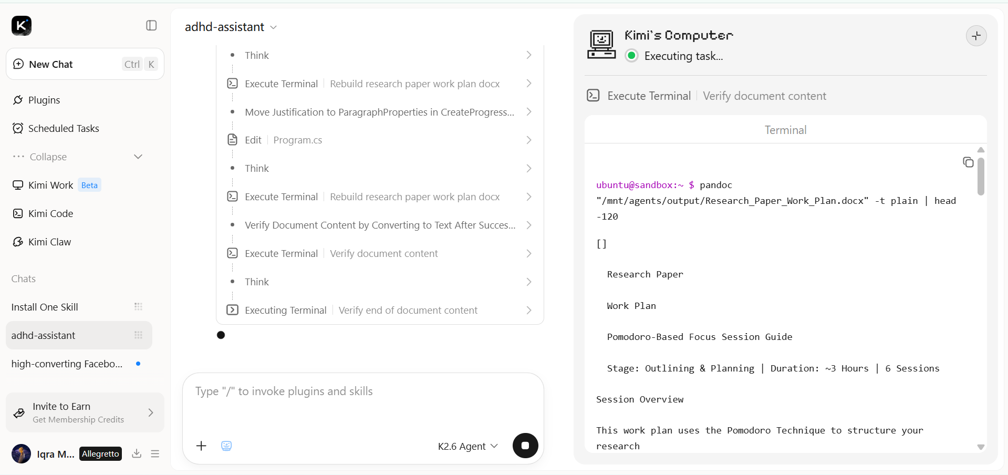Stop the running task with stop button
The image size is (1008, 475).
click(x=525, y=446)
